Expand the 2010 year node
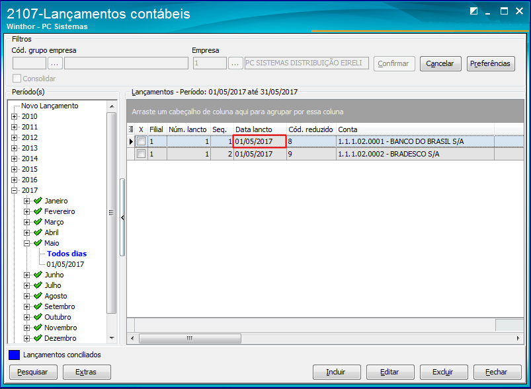531x389 pixels. click(14, 116)
